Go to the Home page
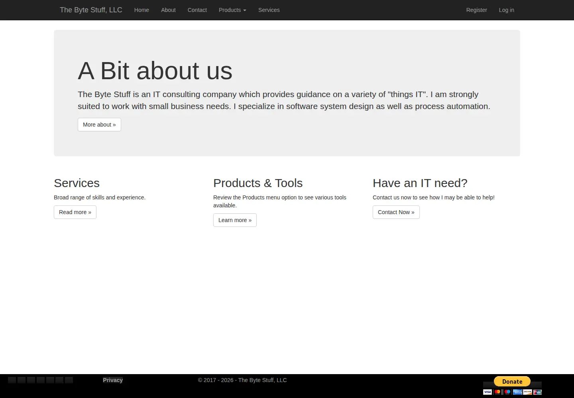574x398 pixels. pyautogui.click(x=142, y=10)
